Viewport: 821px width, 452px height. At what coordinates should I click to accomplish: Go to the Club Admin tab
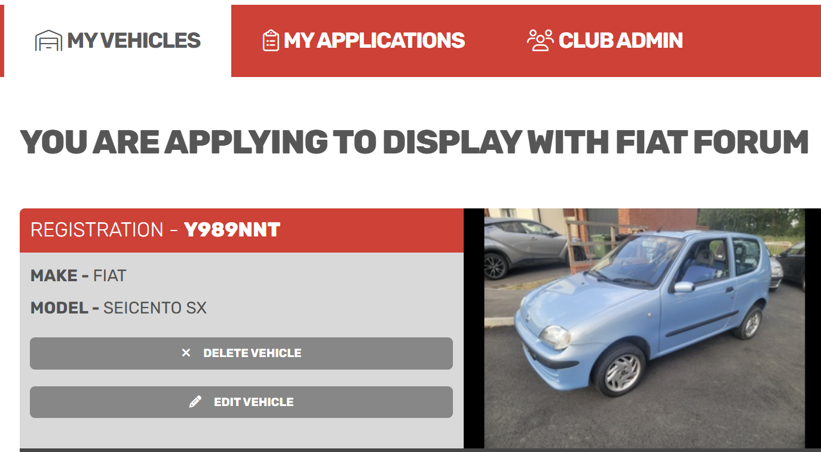tap(605, 41)
